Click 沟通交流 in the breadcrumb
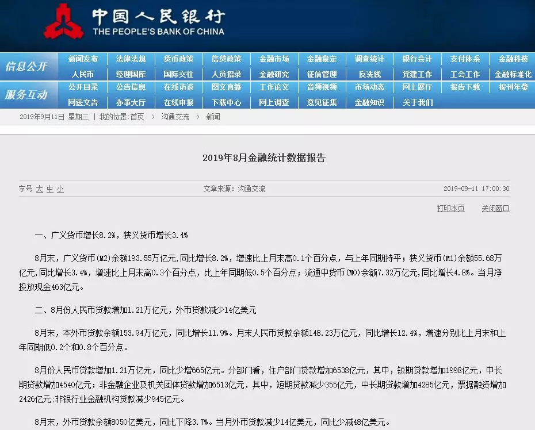This screenshot has height=430, width=535. tap(175, 117)
